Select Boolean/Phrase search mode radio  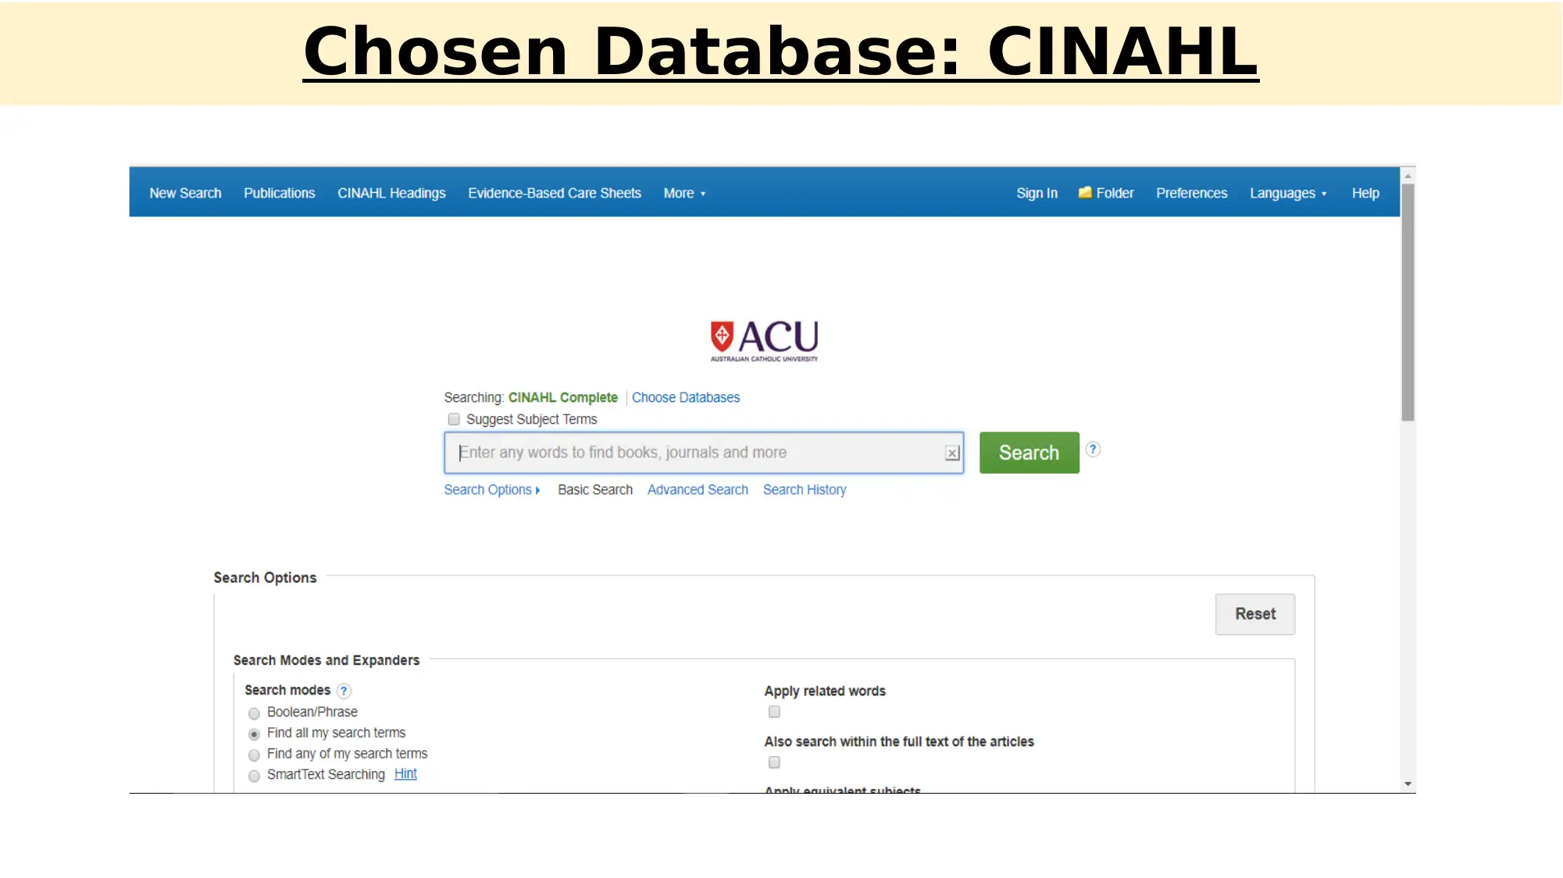coord(253,713)
